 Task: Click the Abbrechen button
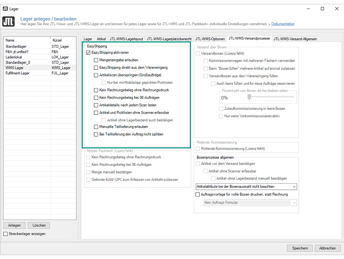pos(327,248)
